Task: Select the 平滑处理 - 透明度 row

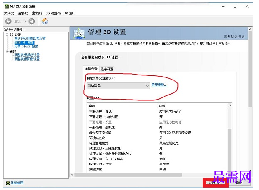Action: pyautogui.click(x=157, y=127)
